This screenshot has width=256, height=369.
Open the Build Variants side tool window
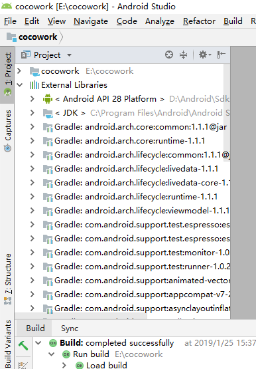tap(7, 344)
